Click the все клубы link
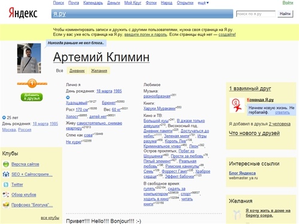 [x=50, y=218]
